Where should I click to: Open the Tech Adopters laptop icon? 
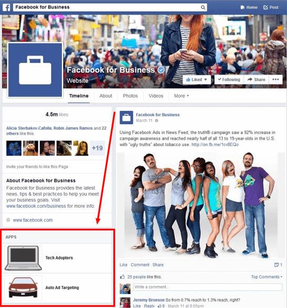point(23,258)
